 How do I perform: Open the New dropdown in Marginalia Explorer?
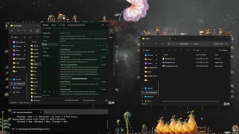15,37
